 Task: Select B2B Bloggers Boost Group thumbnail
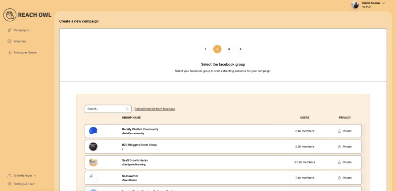pos(93,147)
